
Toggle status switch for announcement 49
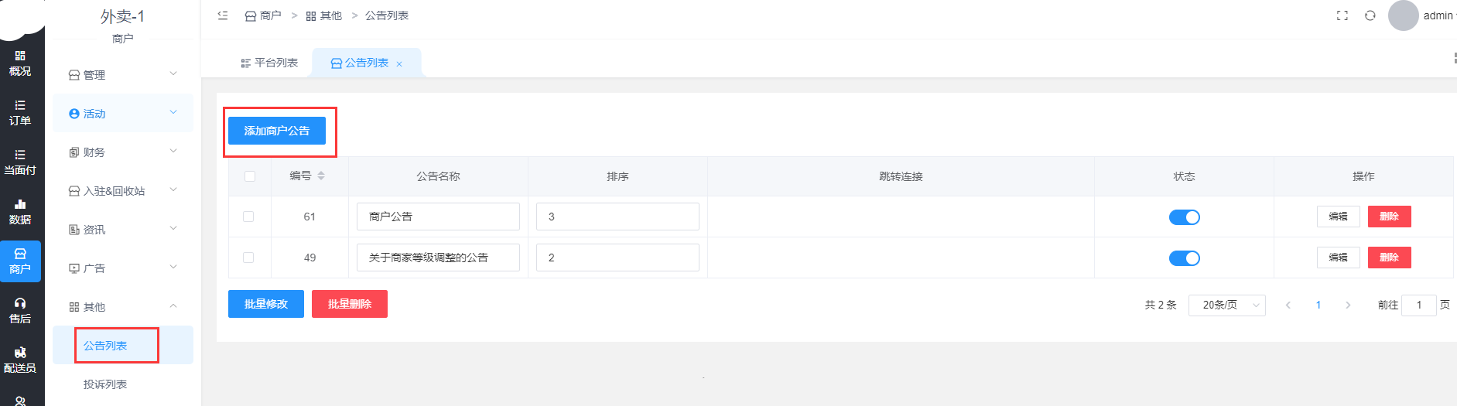1184,258
